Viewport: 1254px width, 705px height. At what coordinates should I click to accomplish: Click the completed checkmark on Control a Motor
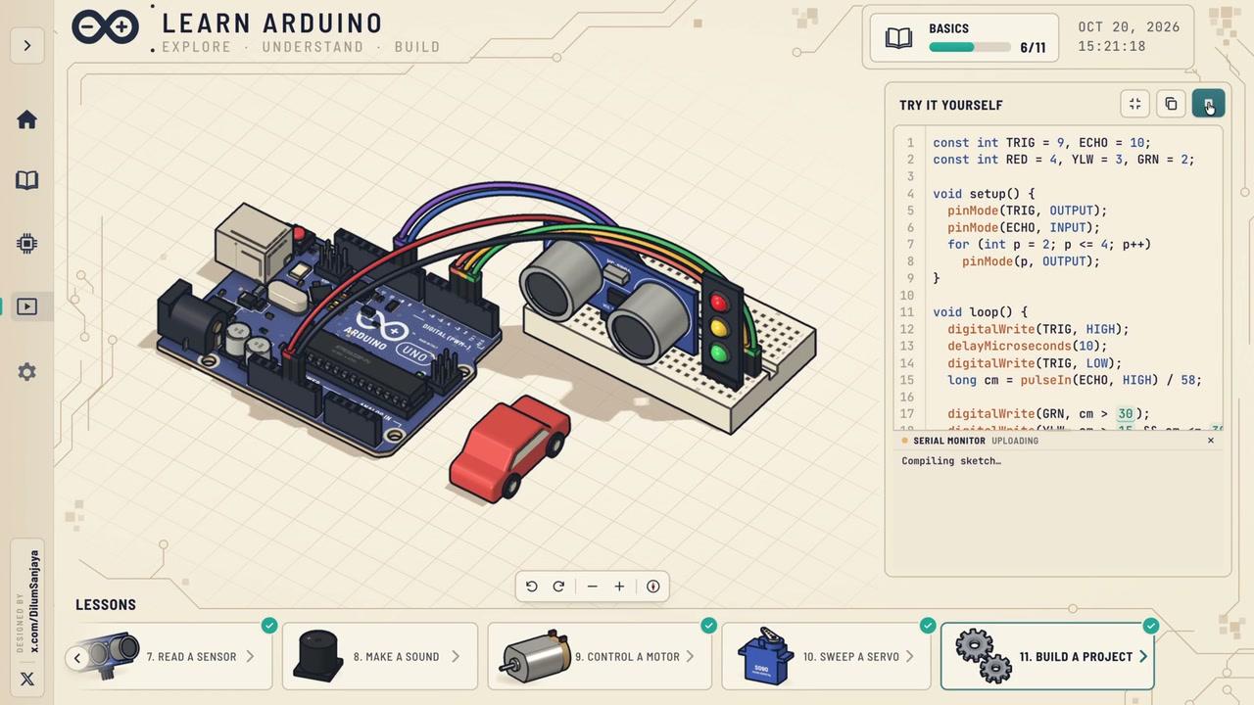coord(708,625)
